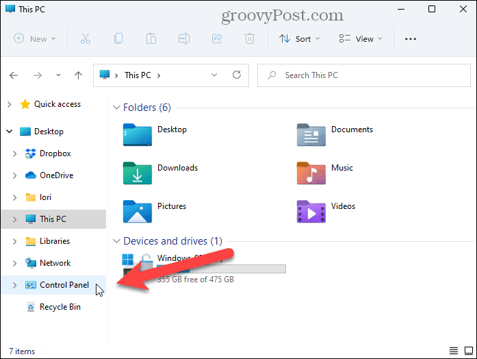Open the address bar history dropdown

(x=214, y=75)
